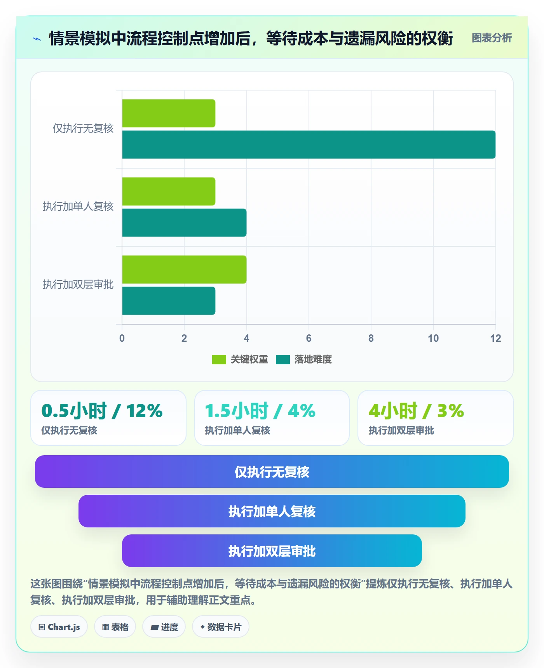Click the teal 落地难度 legend swatch
Image resolution: width=544 pixels, height=668 pixels.
pos(282,360)
